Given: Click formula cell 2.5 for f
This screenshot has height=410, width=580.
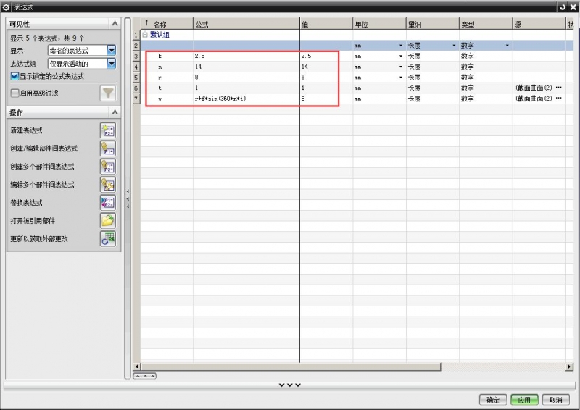Looking at the screenshot, I should (x=246, y=57).
